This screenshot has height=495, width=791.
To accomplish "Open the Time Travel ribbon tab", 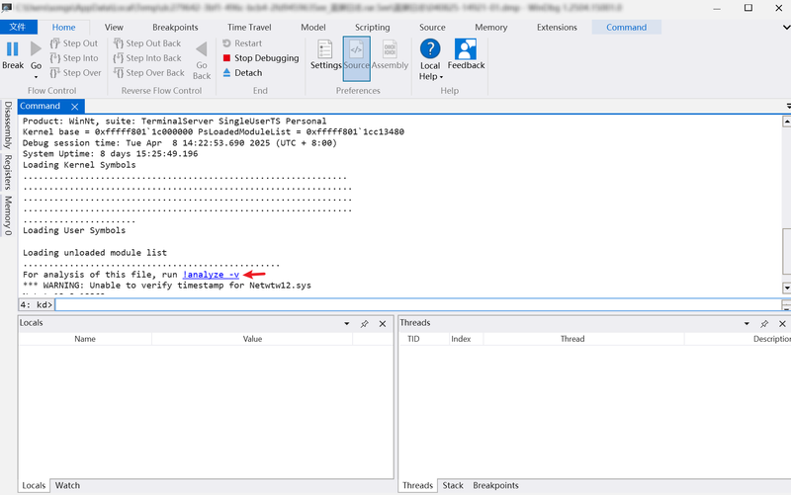I will click(249, 28).
